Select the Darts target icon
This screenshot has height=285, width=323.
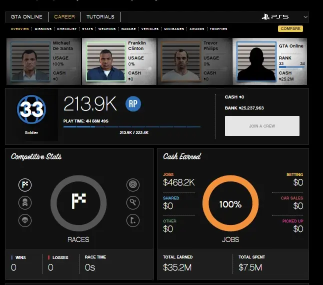coord(132,185)
